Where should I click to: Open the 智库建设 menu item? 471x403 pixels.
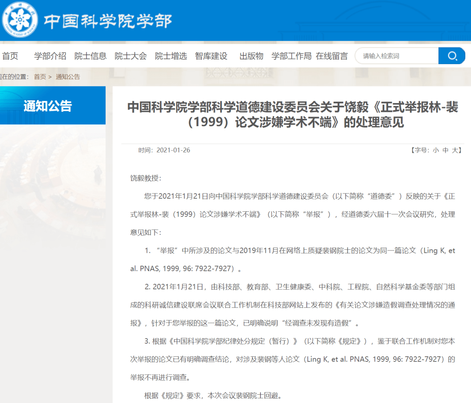[x=211, y=56]
